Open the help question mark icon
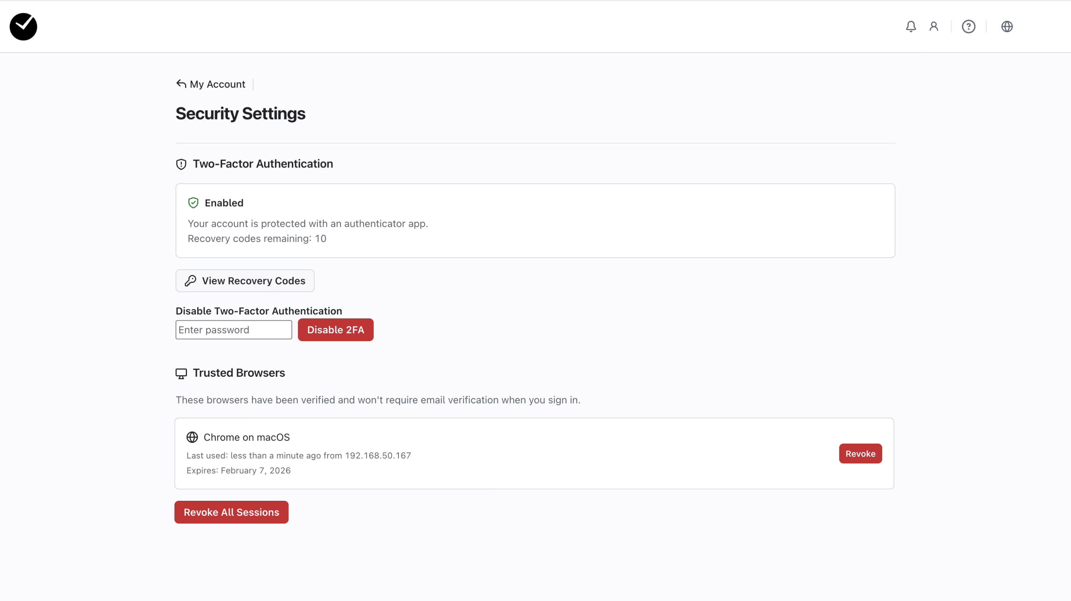The height and width of the screenshot is (601, 1071). pyautogui.click(x=968, y=26)
